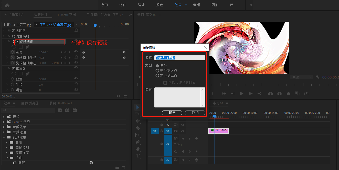Select the Razor tool

[138, 128]
